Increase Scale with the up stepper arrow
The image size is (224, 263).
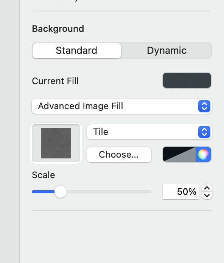pos(207,188)
